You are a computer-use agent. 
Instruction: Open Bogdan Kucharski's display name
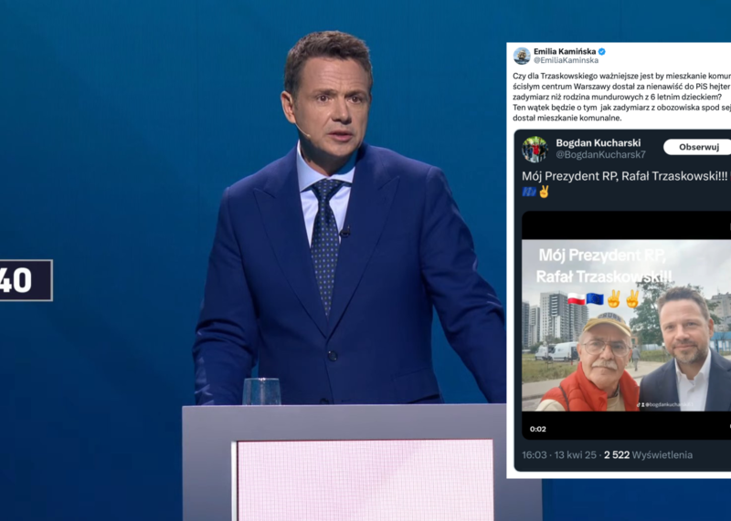click(599, 143)
